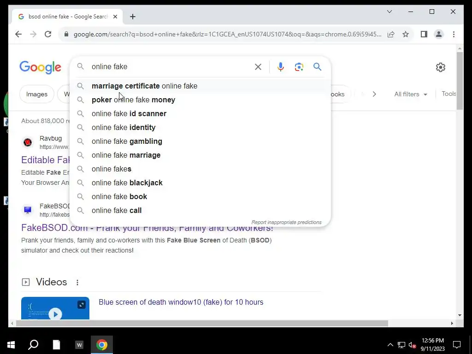
Task: Click the FakeBSOD site favicon
Action: click(28, 210)
